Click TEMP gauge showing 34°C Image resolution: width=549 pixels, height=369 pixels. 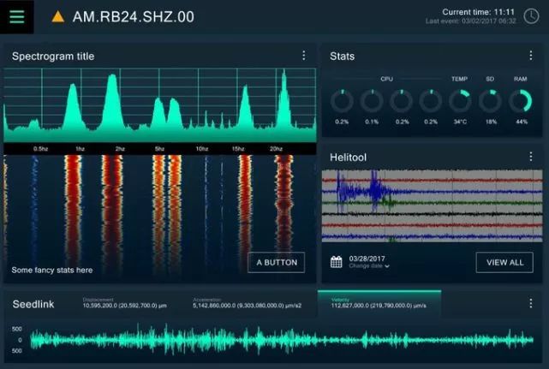point(460,101)
